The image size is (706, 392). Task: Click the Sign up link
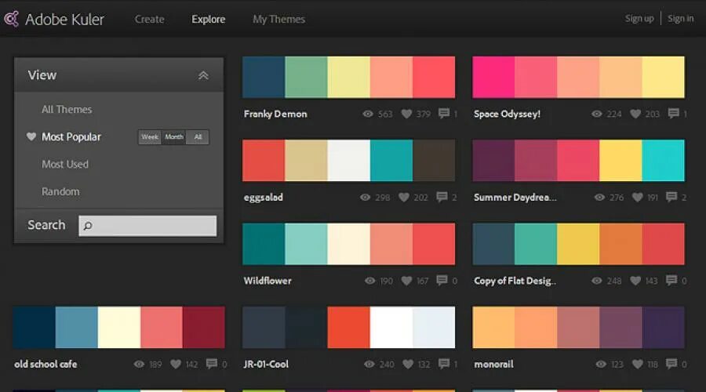tap(639, 19)
